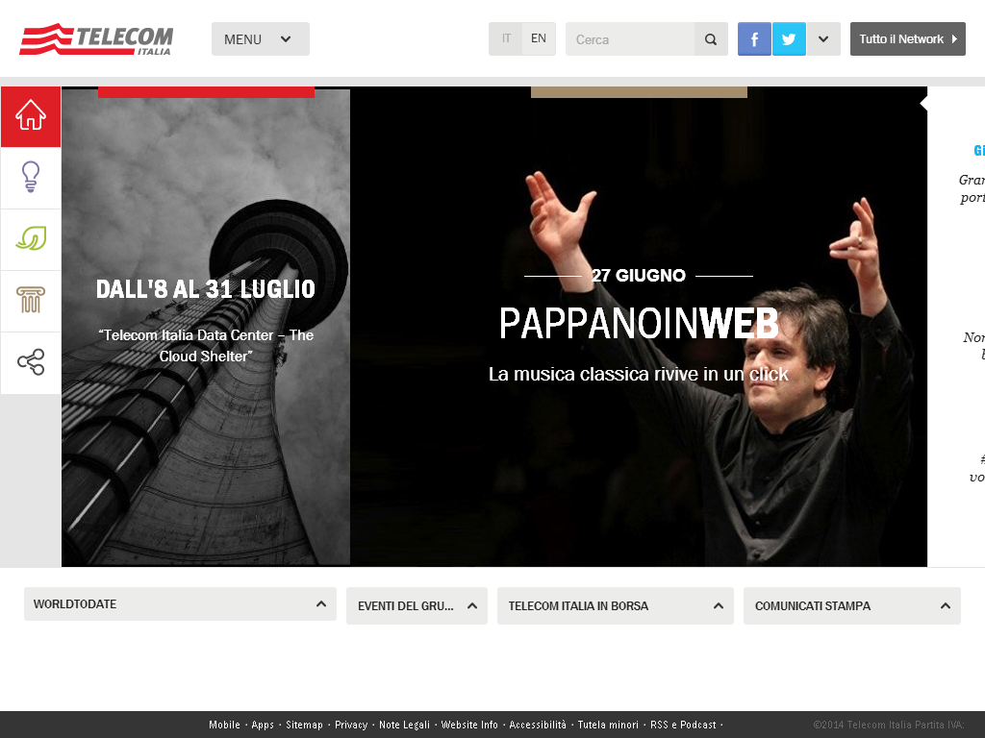Viewport: 985px width, 738px height.
Task: Expand the EVENTI DEL GRU... panel
Action: tap(417, 605)
